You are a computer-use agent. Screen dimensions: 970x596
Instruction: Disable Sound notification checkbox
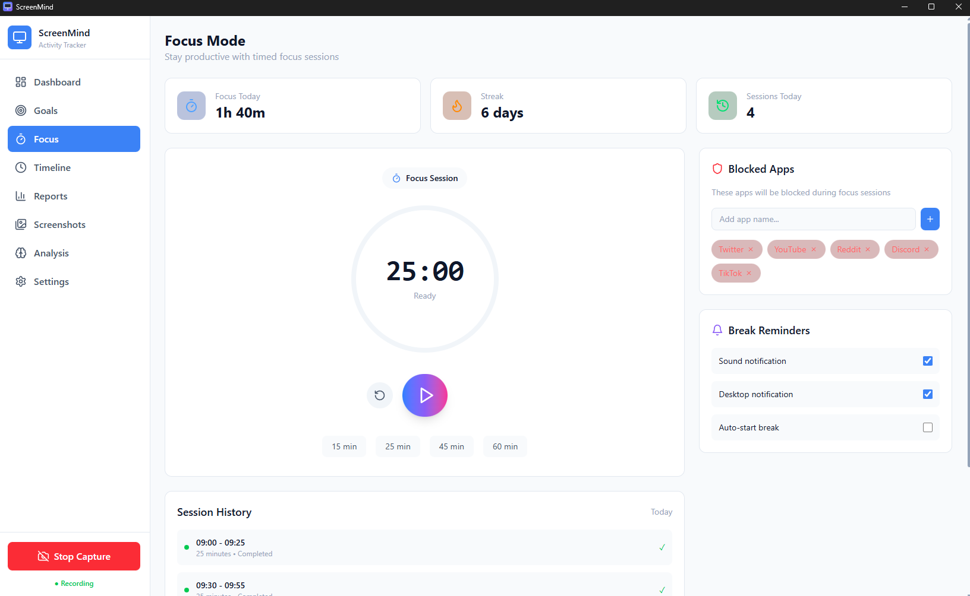[927, 361]
